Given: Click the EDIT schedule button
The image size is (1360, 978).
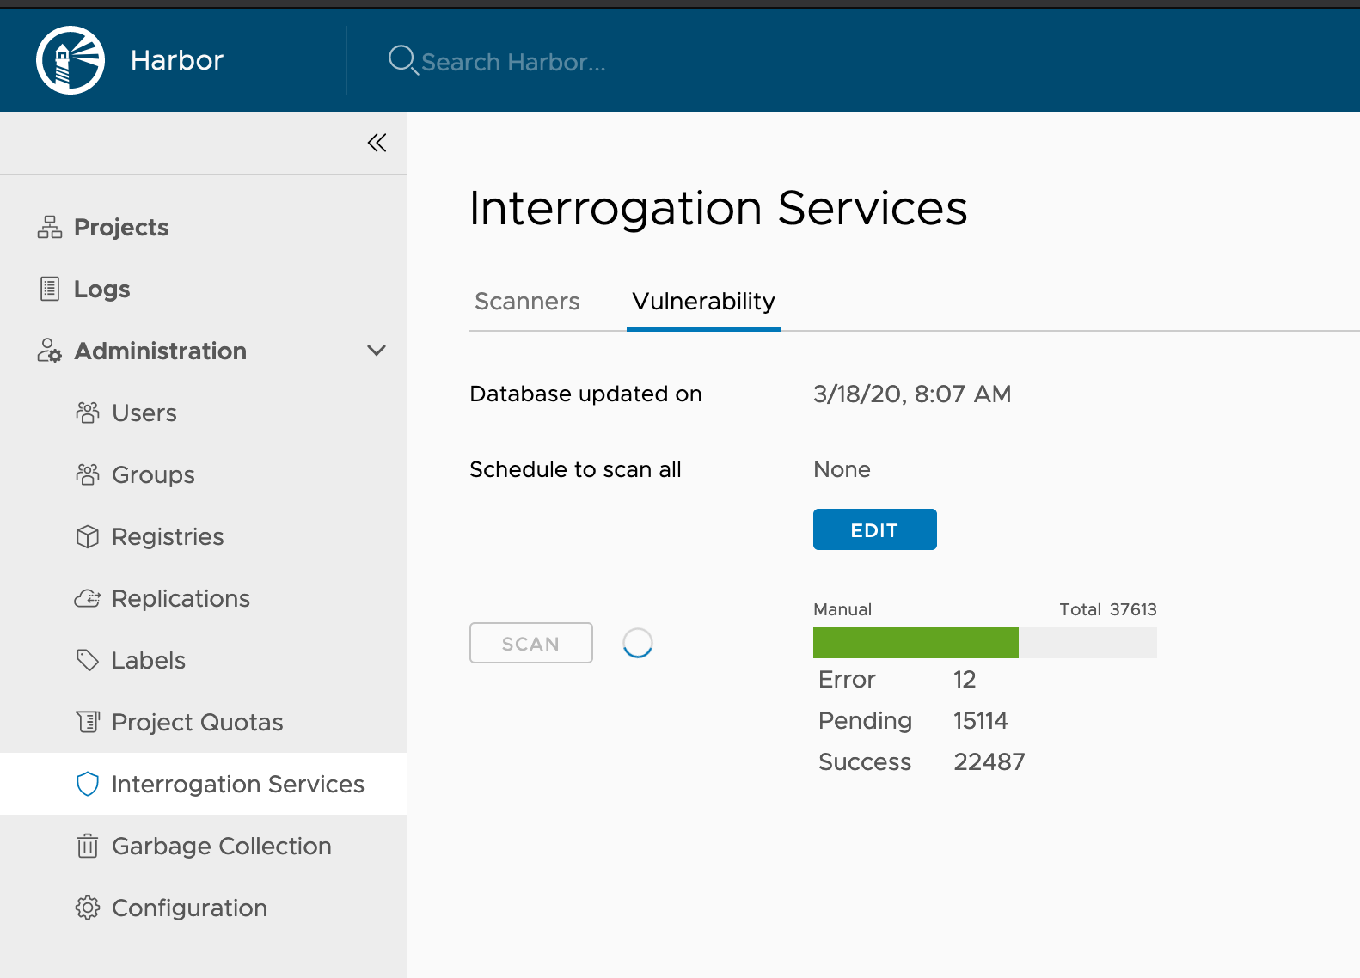Looking at the screenshot, I should tap(875, 529).
